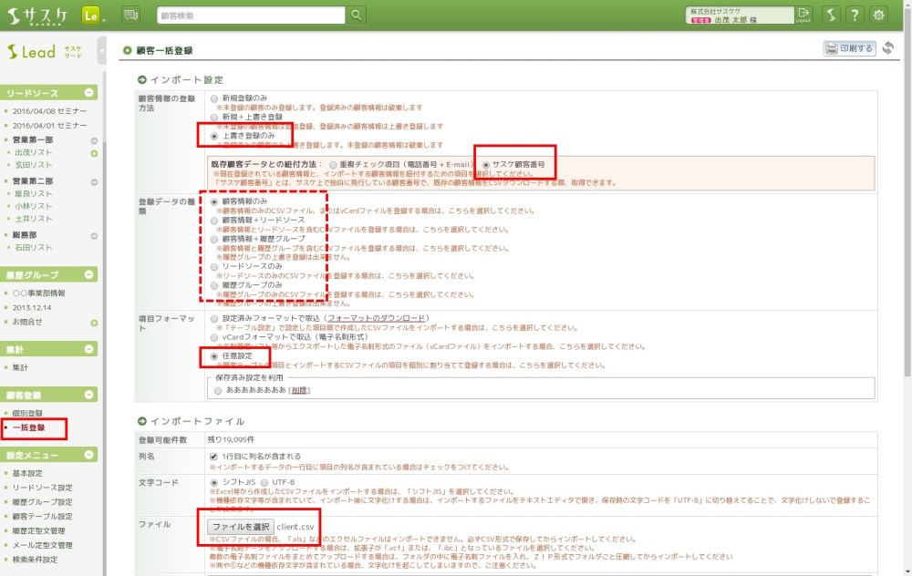Click the フォーマットのダウンロード link
The image size is (912, 576).
click(x=377, y=318)
